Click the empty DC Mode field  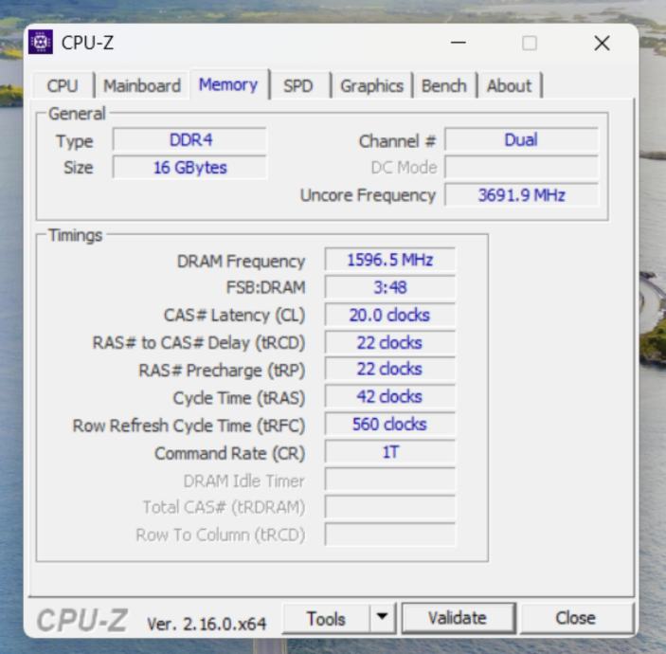coord(521,168)
